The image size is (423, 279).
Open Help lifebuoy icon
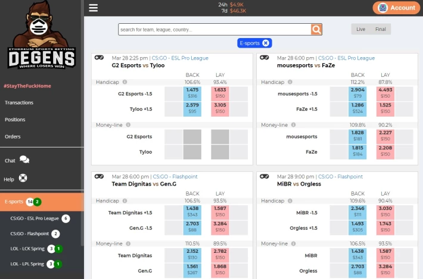tap(23, 178)
